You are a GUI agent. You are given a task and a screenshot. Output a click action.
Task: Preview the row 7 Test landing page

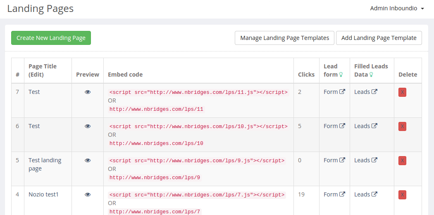tap(88, 92)
